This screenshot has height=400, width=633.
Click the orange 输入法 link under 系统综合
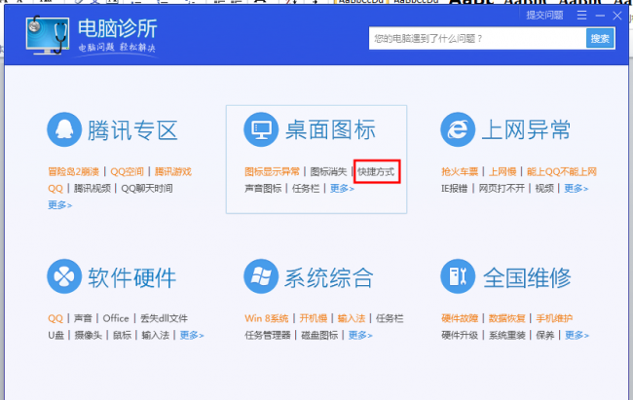tap(352, 318)
